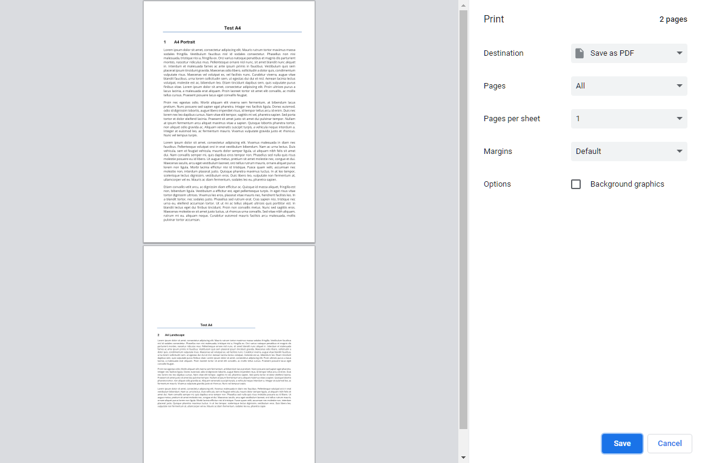Click the Cancel button
The height and width of the screenshot is (463, 702).
pos(669,443)
